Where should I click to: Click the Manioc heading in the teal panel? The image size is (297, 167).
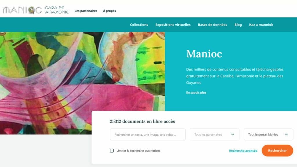[204, 54]
